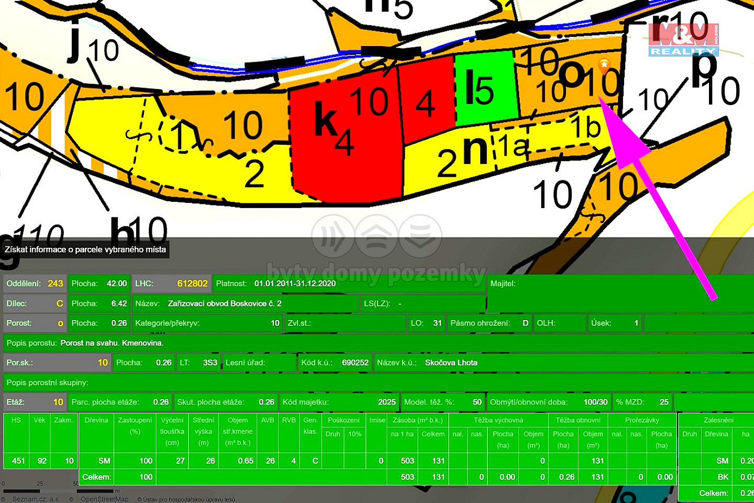Click the LHC value 612802

(x=192, y=283)
